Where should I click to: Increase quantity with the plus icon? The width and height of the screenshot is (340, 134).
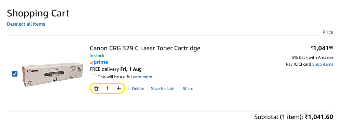pos(118,88)
